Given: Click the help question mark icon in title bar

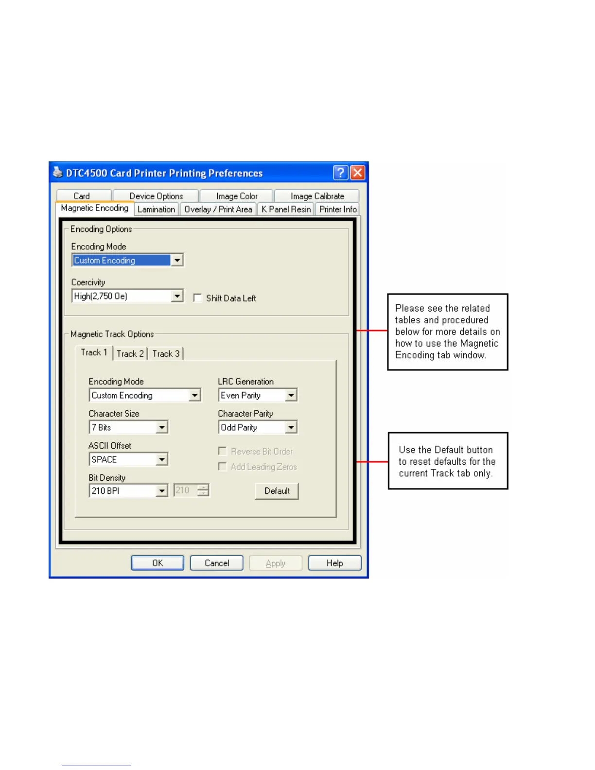Looking at the screenshot, I should click(340, 173).
